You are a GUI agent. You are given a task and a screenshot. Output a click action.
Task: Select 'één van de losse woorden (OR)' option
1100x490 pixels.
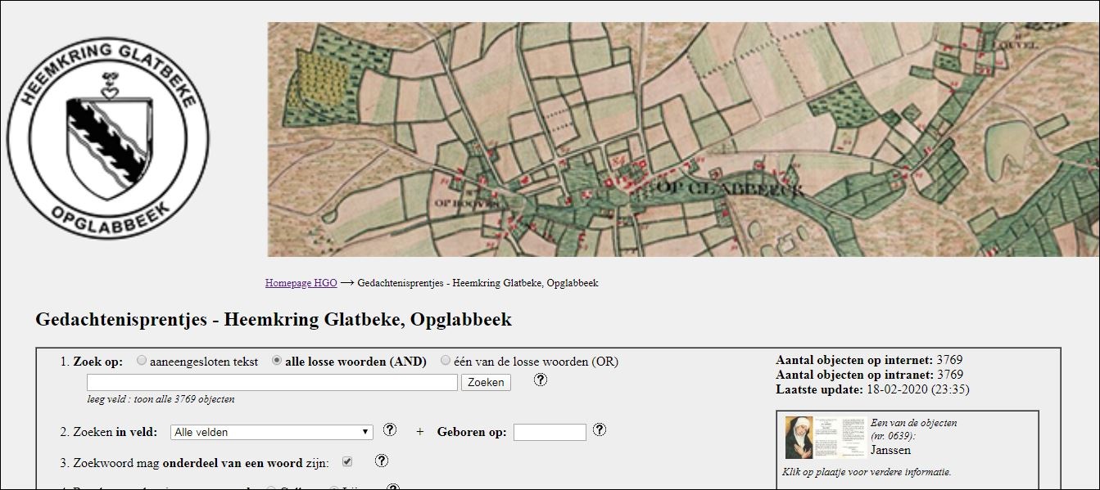(x=446, y=360)
